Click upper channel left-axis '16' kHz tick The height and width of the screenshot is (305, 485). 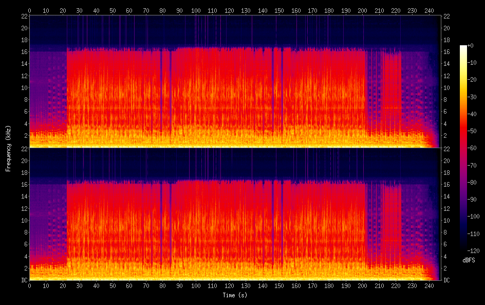pos(25,52)
